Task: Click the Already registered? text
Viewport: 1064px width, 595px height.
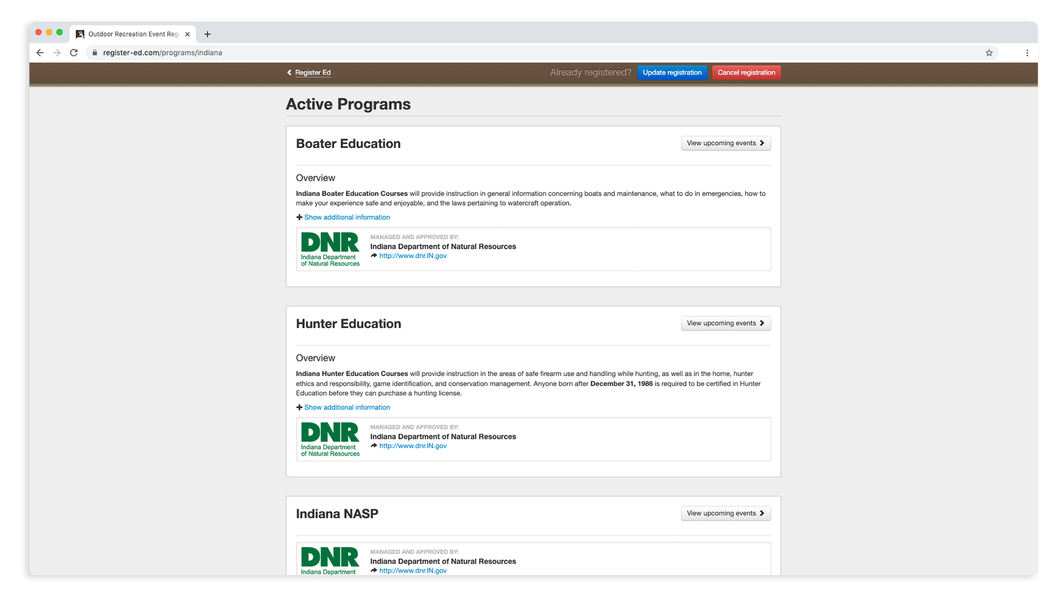Action: [x=591, y=73]
